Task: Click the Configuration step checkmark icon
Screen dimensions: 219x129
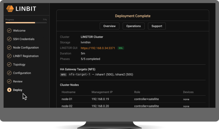Action: (x=9, y=73)
